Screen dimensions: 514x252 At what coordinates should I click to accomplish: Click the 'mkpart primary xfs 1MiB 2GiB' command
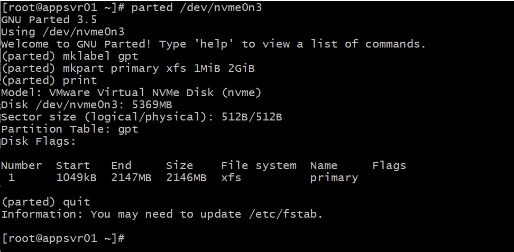(159, 68)
